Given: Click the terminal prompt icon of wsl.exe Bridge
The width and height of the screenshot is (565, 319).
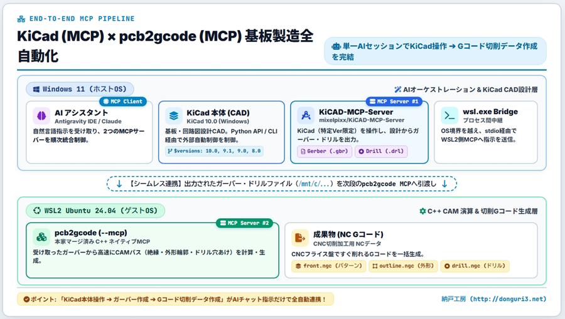Looking at the screenshot, I should 449,115.
